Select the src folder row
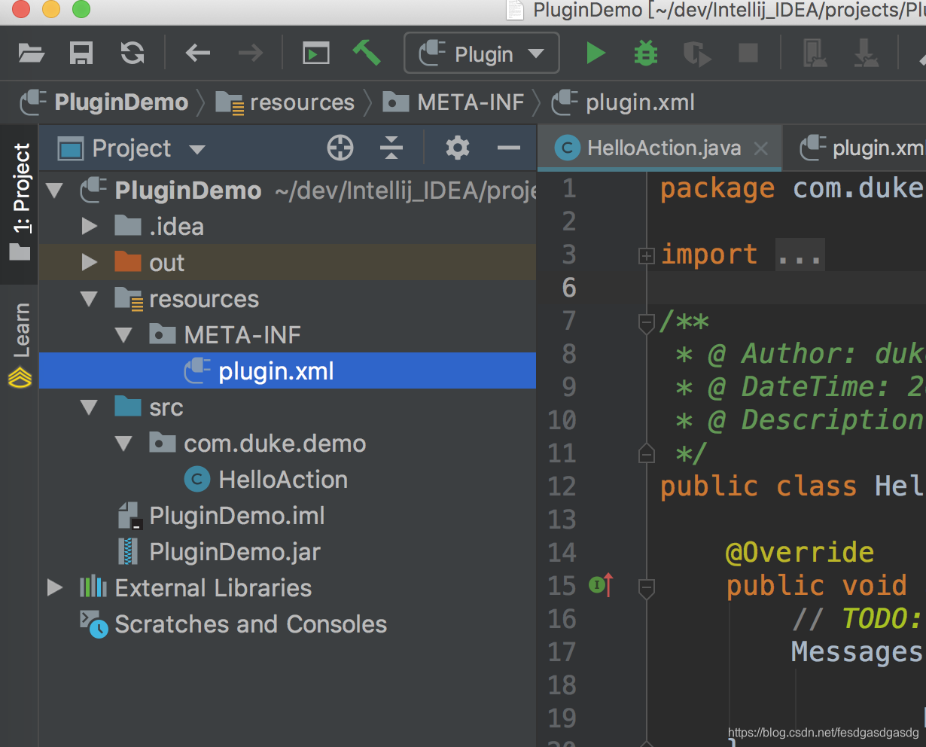The image size is (926, 747). [288, 407]
